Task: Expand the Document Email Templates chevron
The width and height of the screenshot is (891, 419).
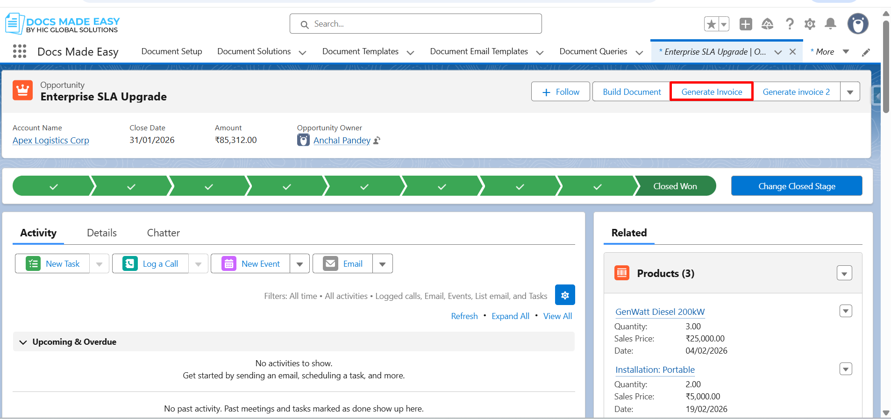Action: click(x=540, y=52)
